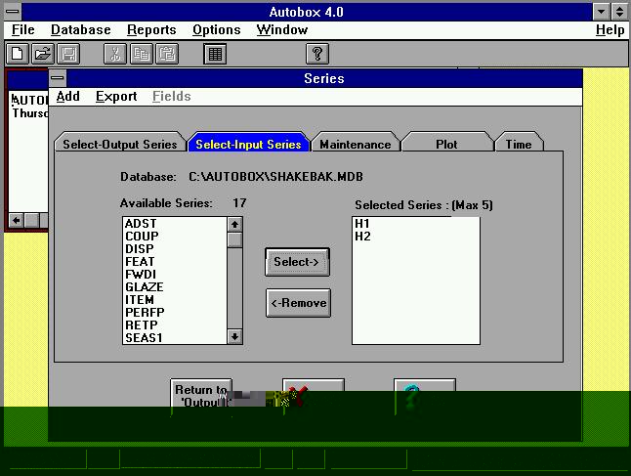
Task: Click the <-Remove button
Action: click(298, 303)
